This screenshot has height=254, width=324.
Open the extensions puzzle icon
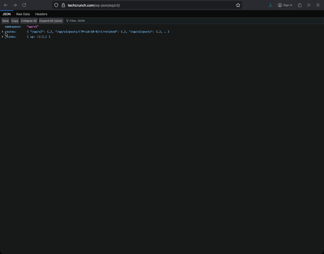300,5
